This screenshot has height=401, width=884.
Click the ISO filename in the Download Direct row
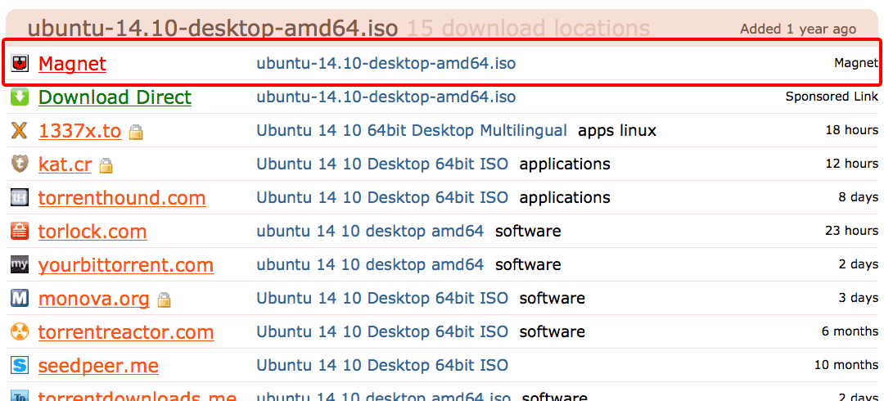pyautogui.click(x=386, y=97)
